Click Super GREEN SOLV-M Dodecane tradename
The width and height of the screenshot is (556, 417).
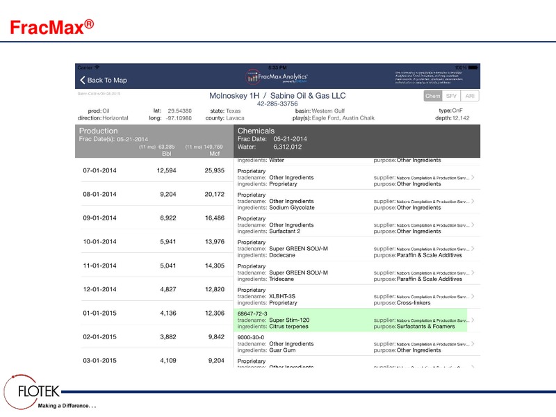tap(299, 249)
